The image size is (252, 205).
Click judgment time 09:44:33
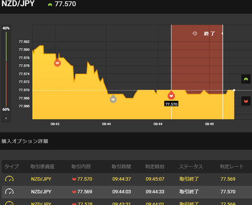point(155,192)
